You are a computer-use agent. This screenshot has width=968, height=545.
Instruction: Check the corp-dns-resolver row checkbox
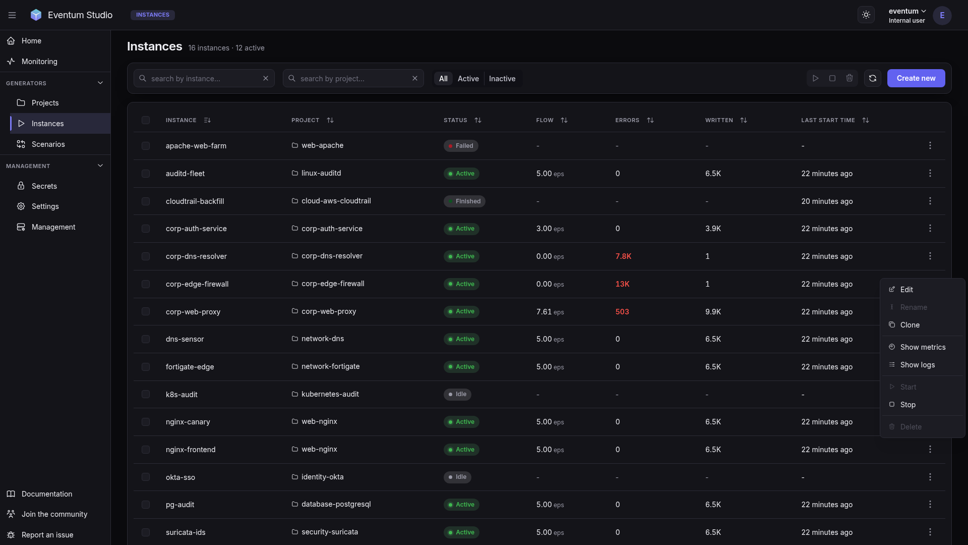point(146,256)
